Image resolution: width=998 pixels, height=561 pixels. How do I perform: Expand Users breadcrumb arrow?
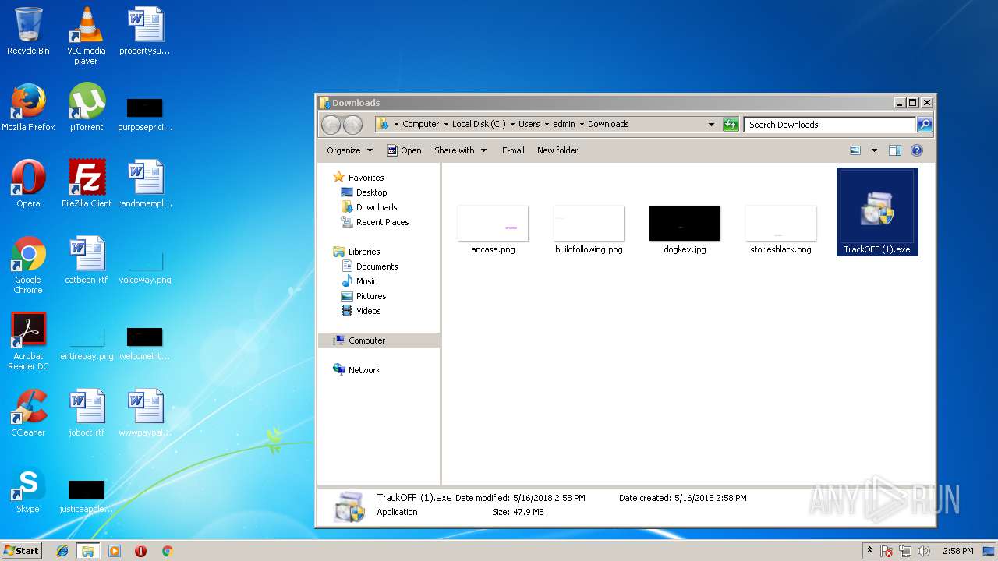(x=547, y=125)
